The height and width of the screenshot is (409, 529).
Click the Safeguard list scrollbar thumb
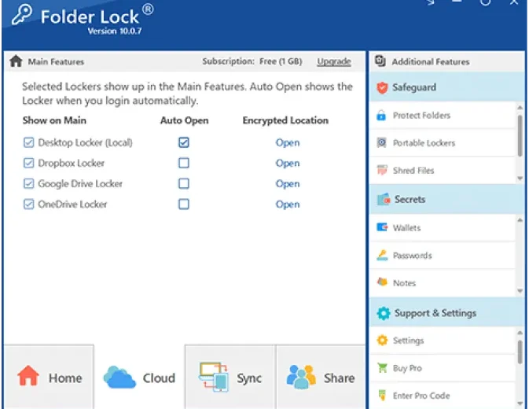tap(520, 135)
